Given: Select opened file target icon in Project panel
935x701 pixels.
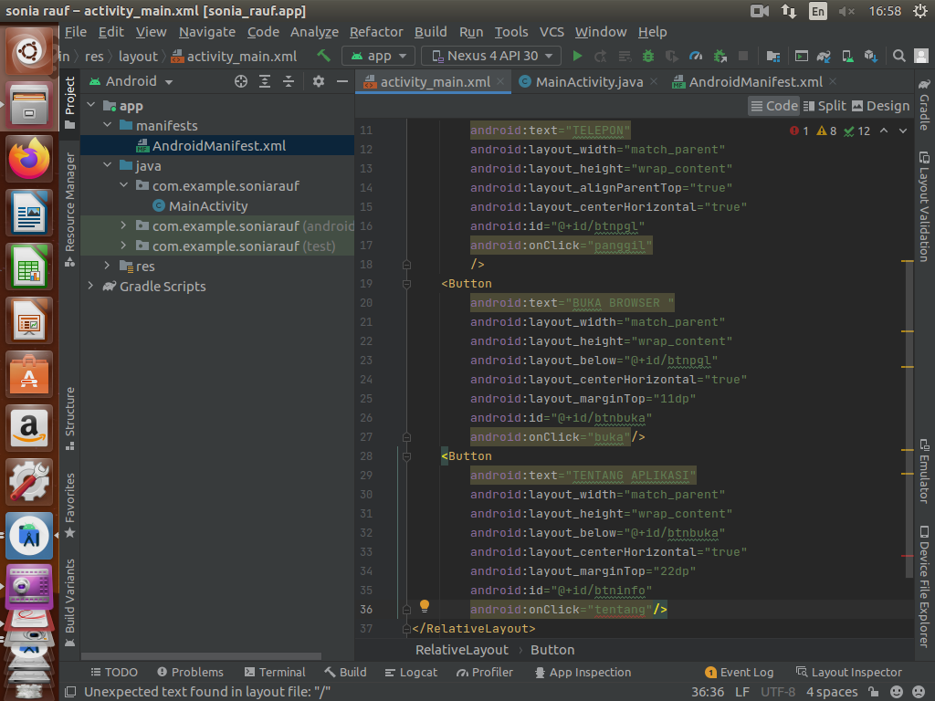Looking at the screenshot, I should tap(241, 81).
